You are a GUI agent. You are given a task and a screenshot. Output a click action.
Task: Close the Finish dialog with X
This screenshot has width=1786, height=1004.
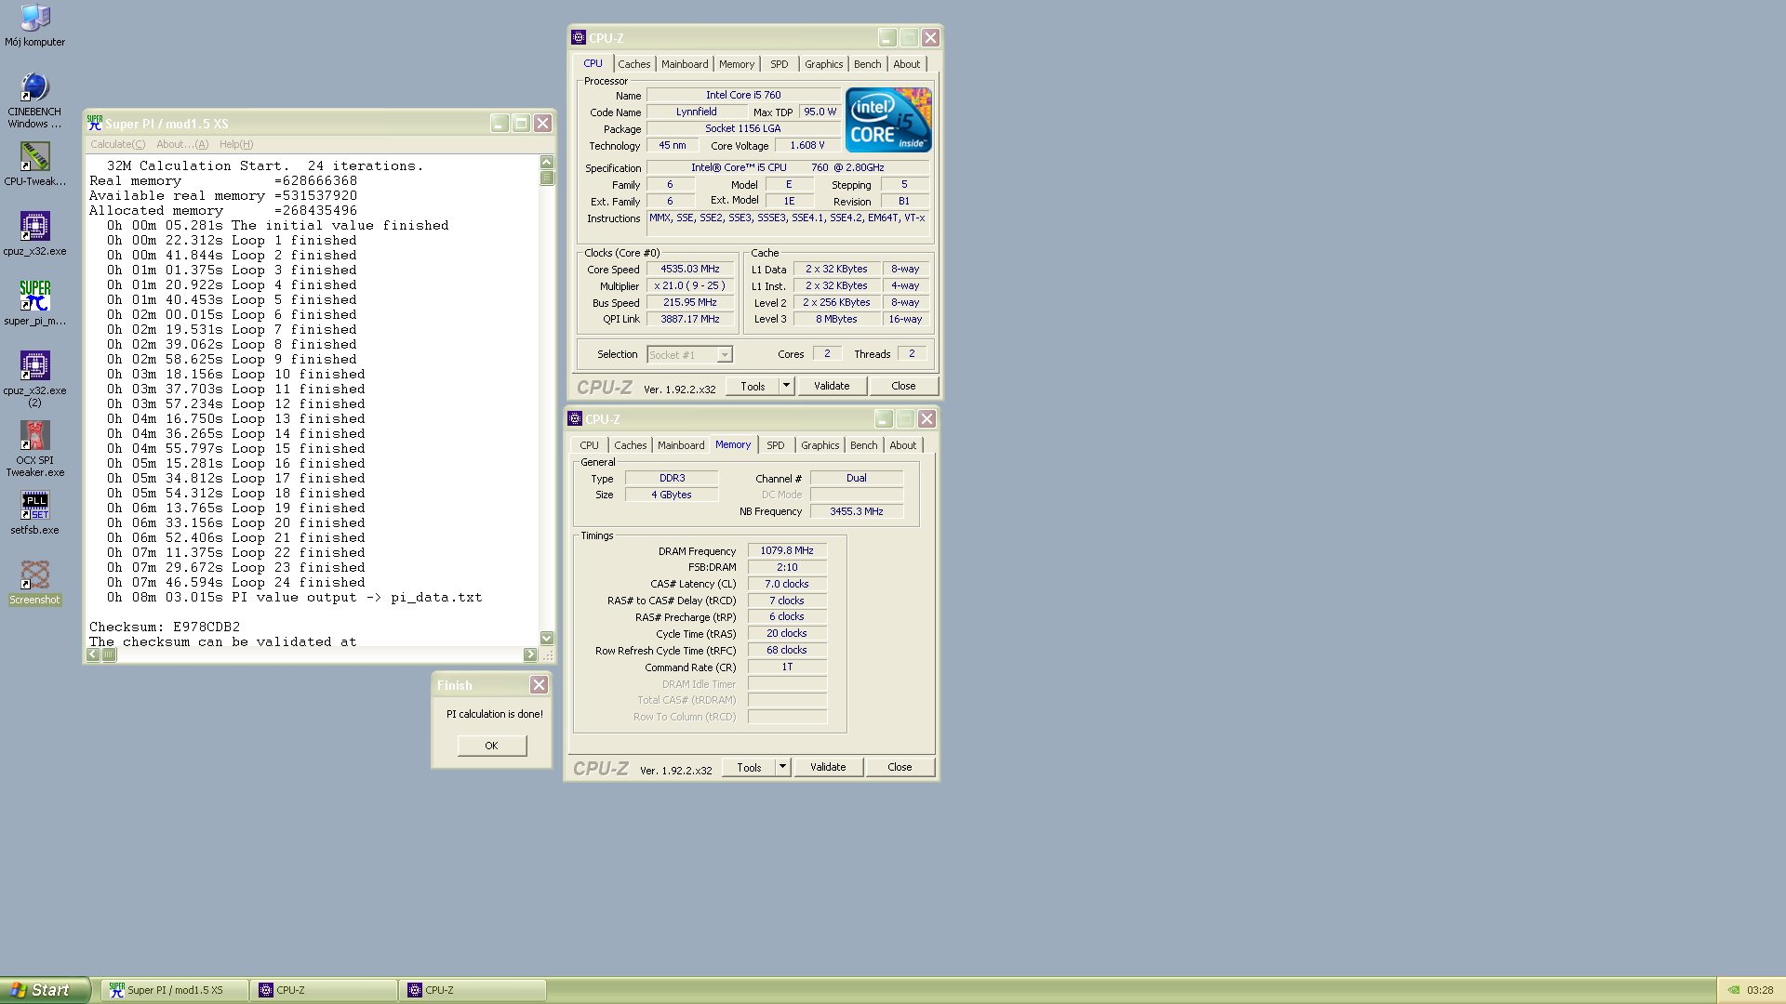[x=539, y=684]
